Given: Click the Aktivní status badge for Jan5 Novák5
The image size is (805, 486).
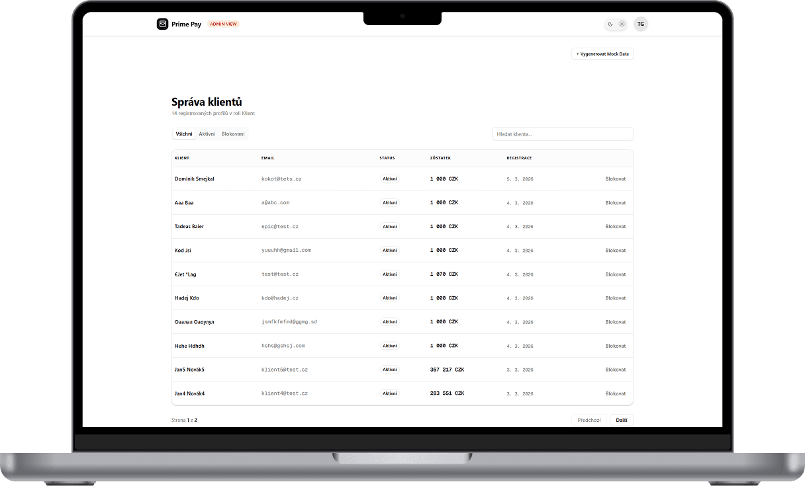Looking at the screenshot, I should [x=389, y=370].
